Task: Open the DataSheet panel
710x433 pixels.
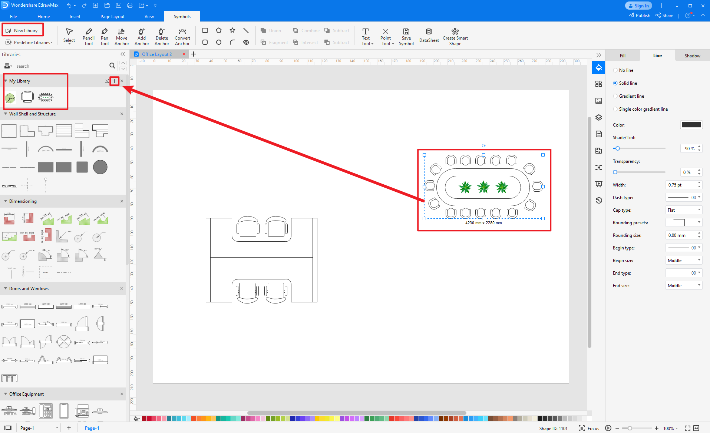Action: tap(429, 36)
